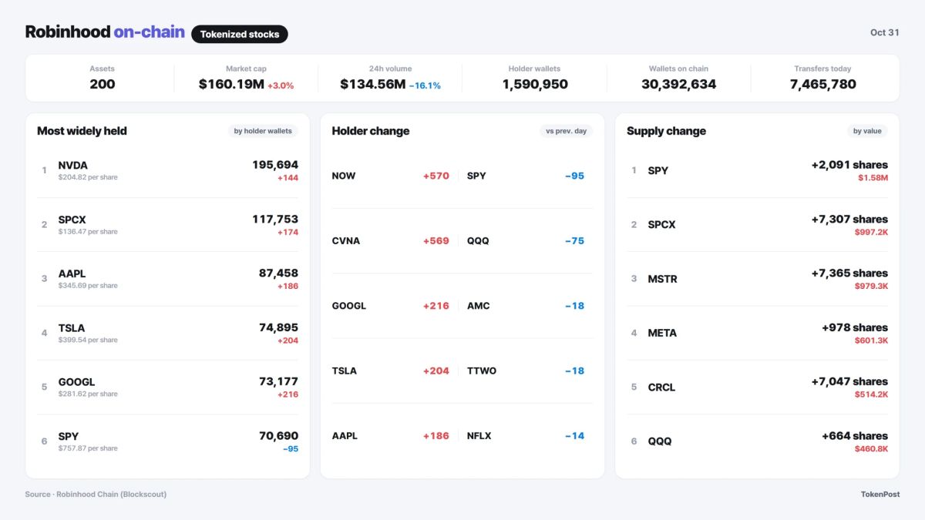Select the Market cap value "$160.19M"

[231, 85]
